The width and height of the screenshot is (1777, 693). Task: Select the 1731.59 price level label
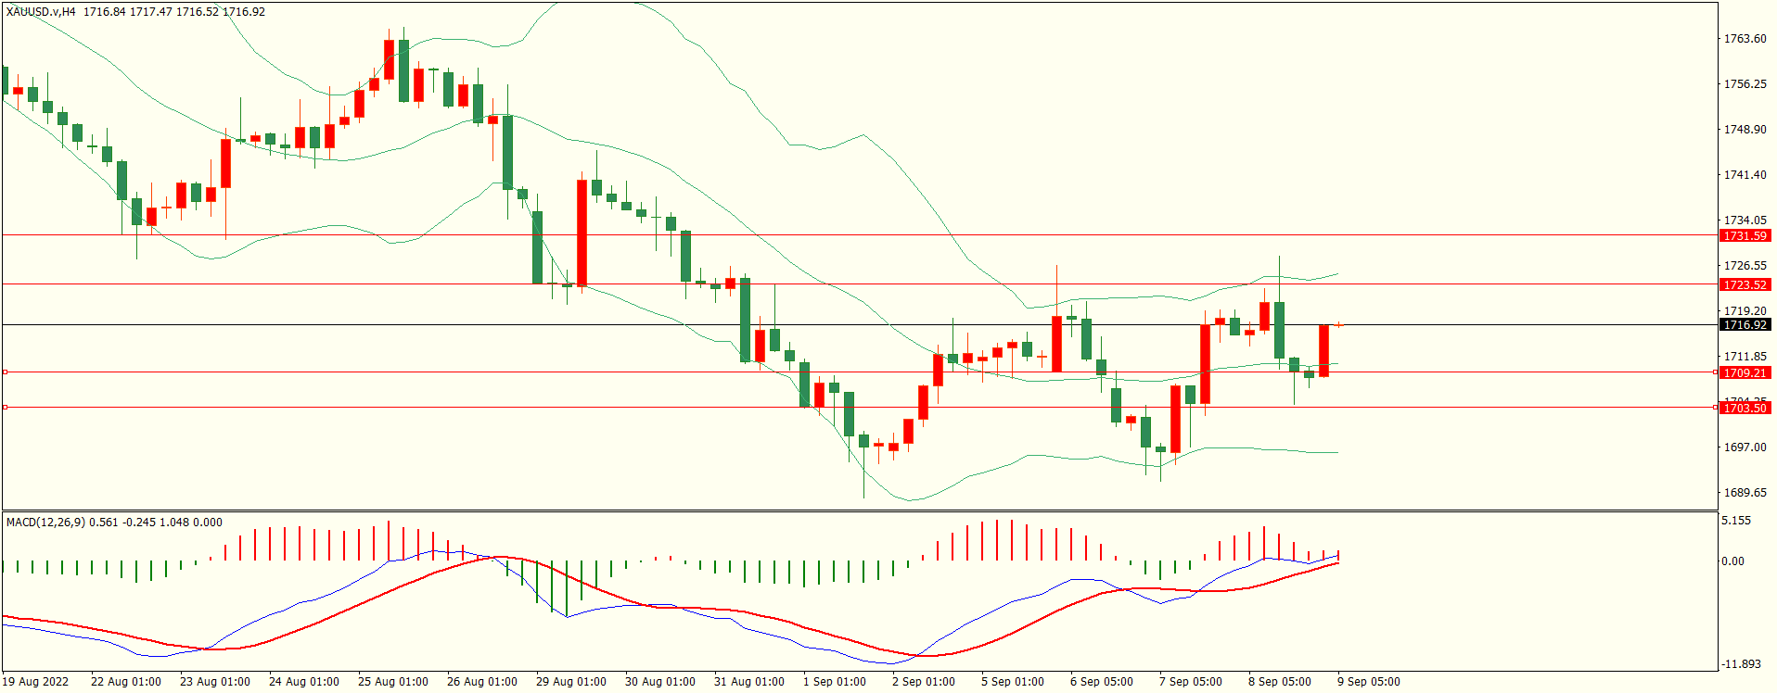(x=1745, y=236)
